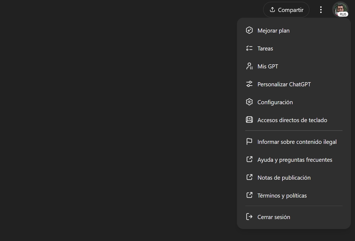Click external link icon beside Ayuda
355x241 pixels.
click(249, 159)
